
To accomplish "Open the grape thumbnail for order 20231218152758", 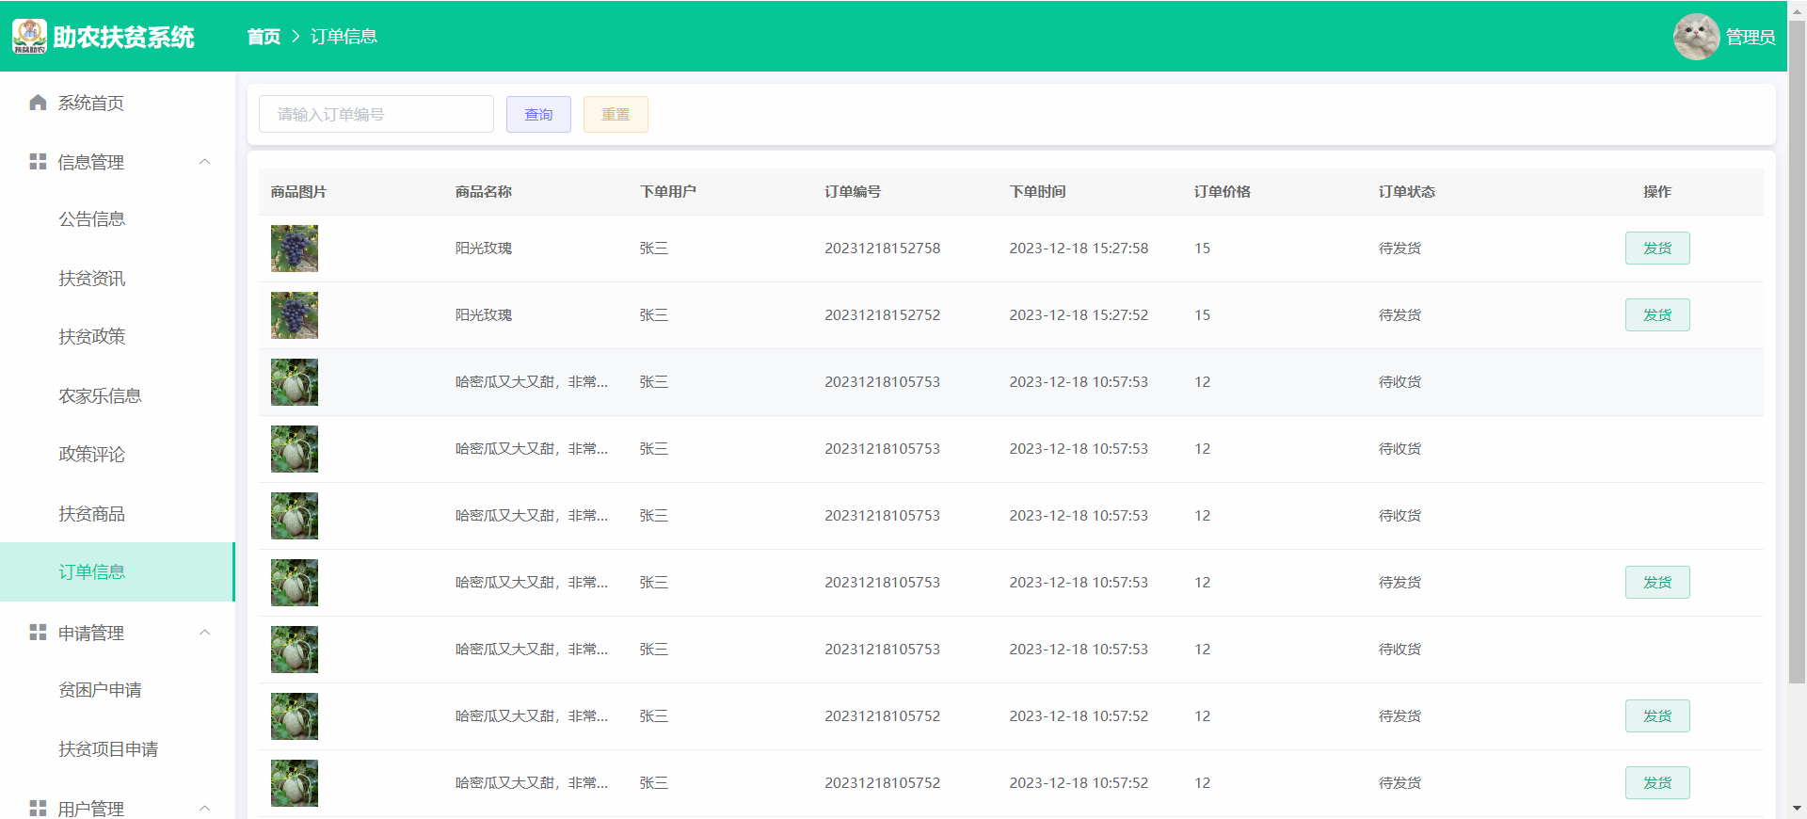I will (x=295, y=249).
